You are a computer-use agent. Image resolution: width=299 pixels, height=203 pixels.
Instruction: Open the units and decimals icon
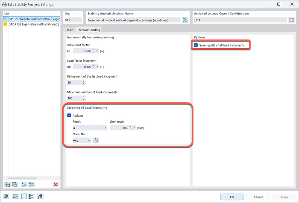15,197
